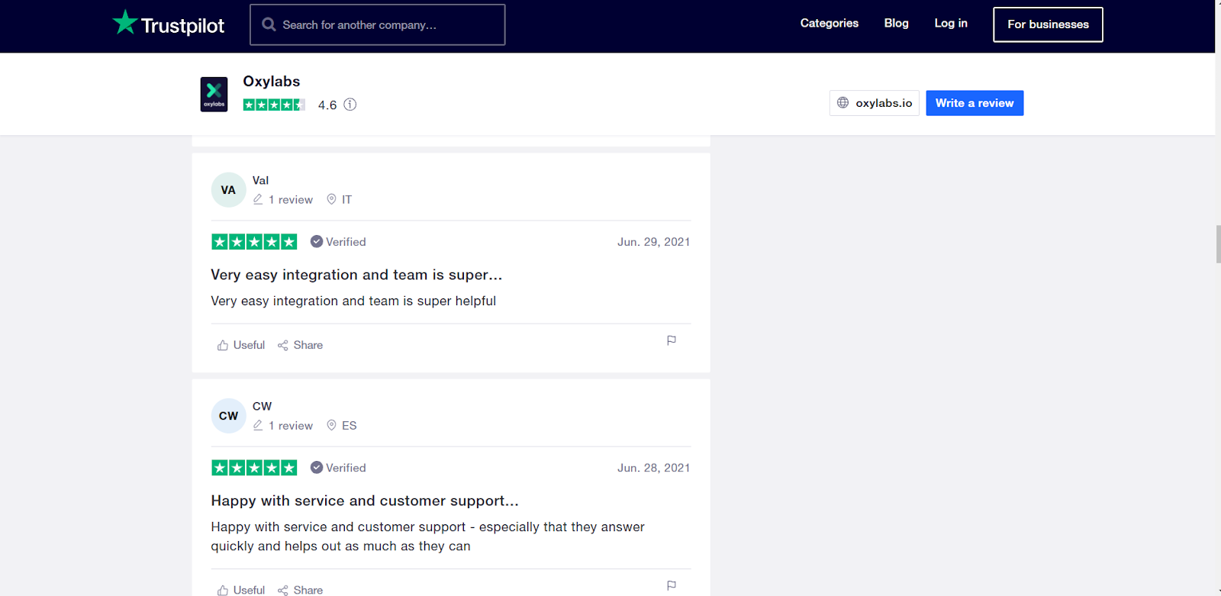The height and width of the screenshot is (596, 1221).
Task: Open the review titled Happy with service and customer support
Action: (x=365, y=501)
